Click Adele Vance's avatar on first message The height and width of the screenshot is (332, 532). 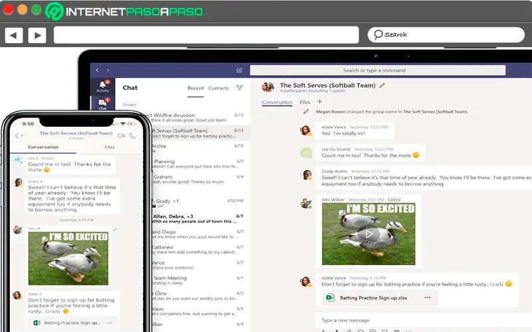[x=305, y=130]
